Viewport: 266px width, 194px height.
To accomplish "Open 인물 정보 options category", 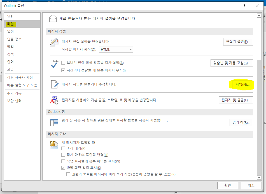I will click(22, 39).
